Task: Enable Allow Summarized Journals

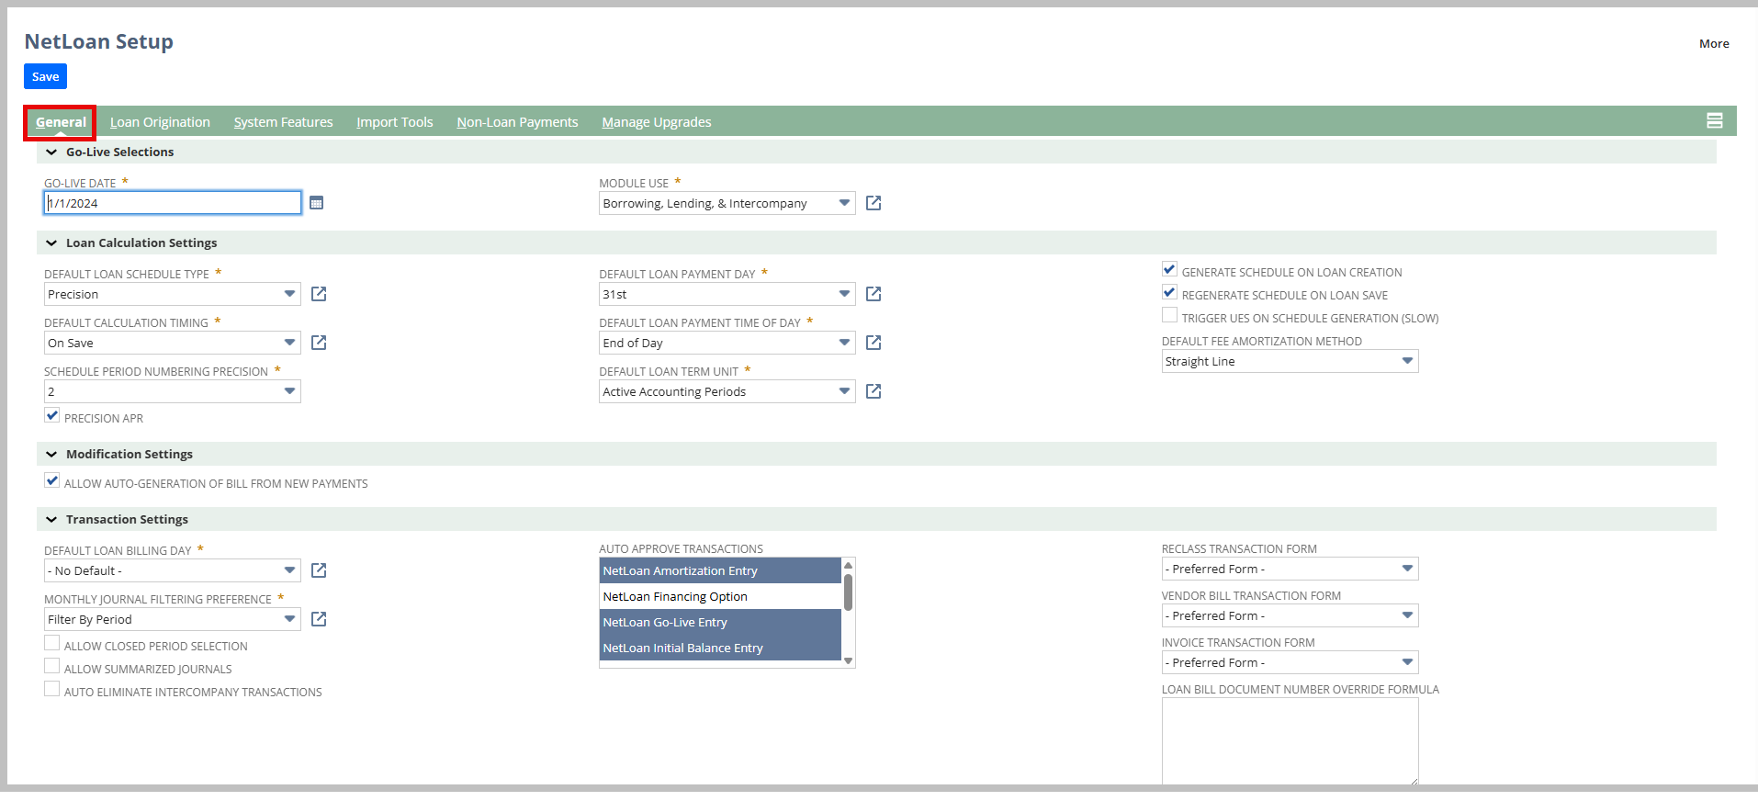Action: click(52, 667)
